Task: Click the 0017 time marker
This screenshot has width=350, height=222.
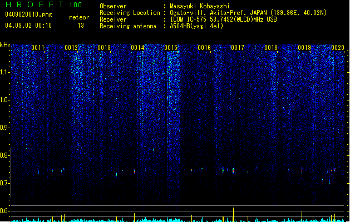Action: [238, 48]
